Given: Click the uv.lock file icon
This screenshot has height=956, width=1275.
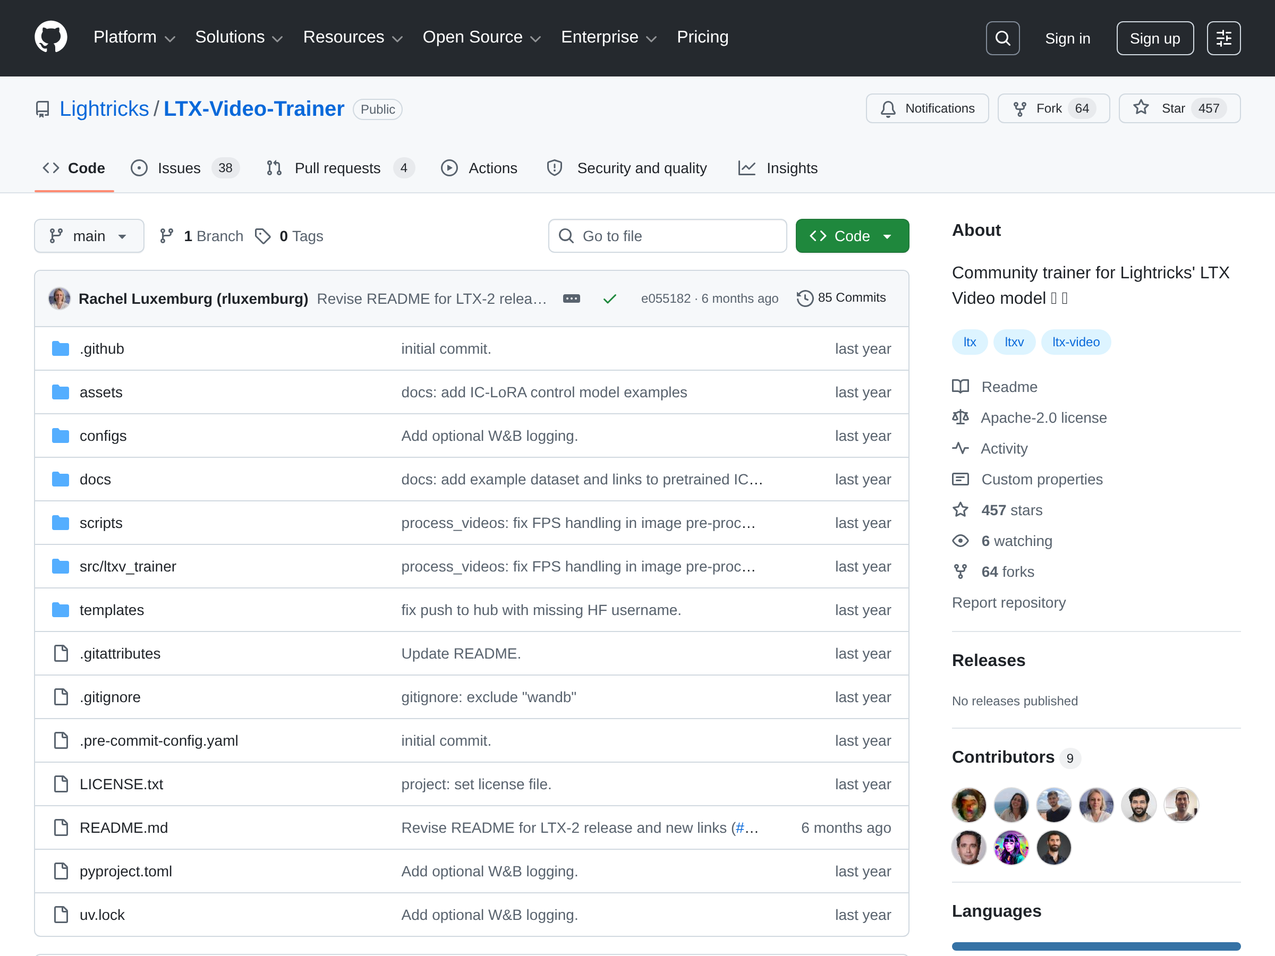Looking at the screenshot, I should click(x=61, y=915).
